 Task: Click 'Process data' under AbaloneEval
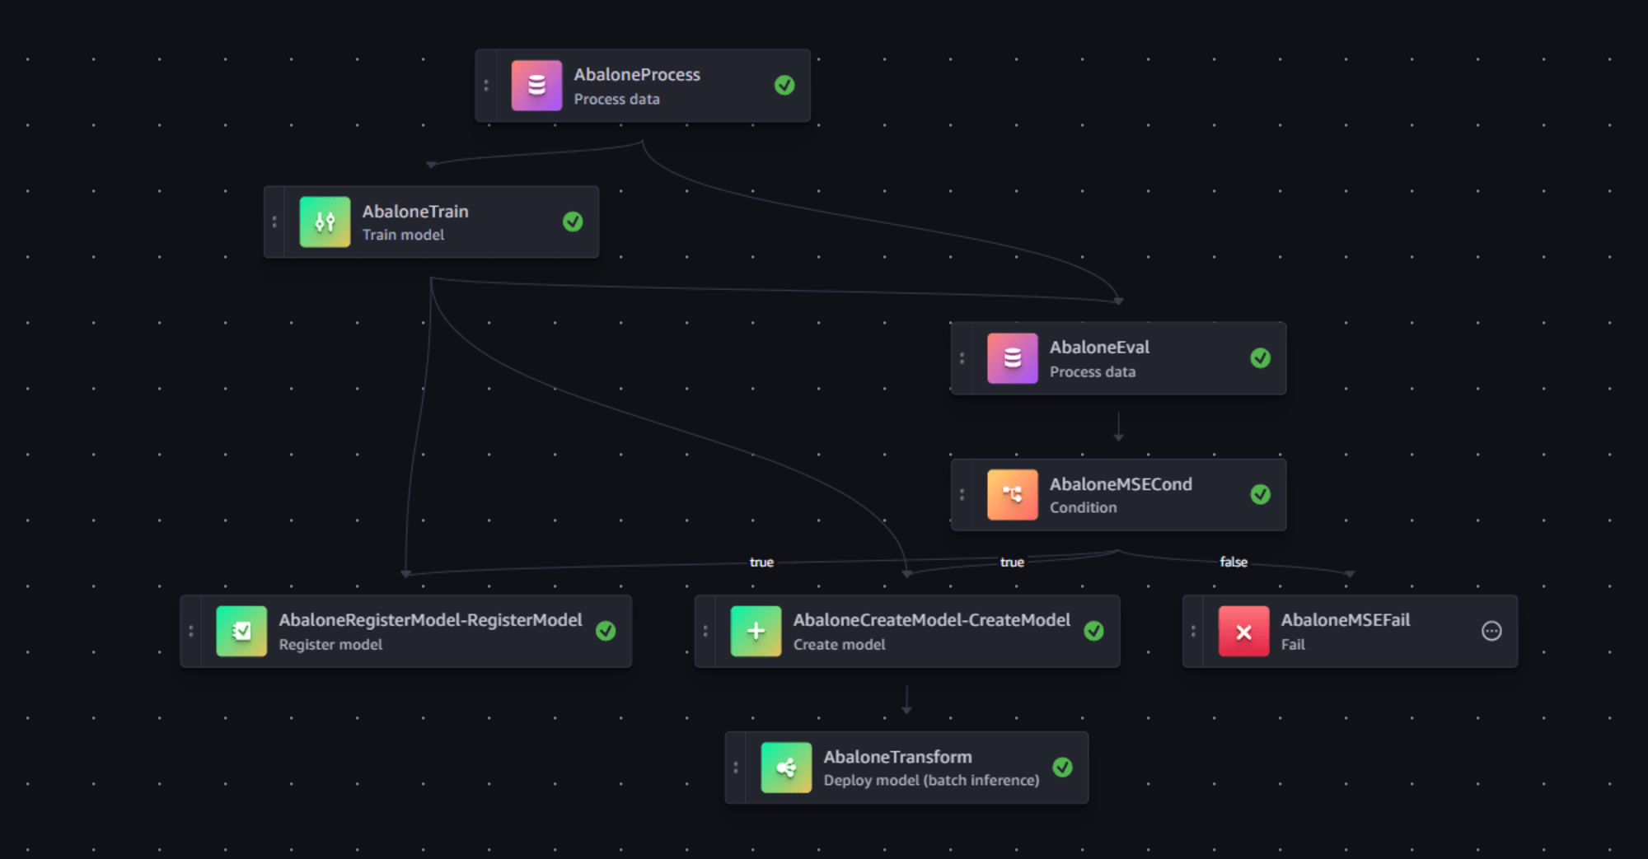1092,372
